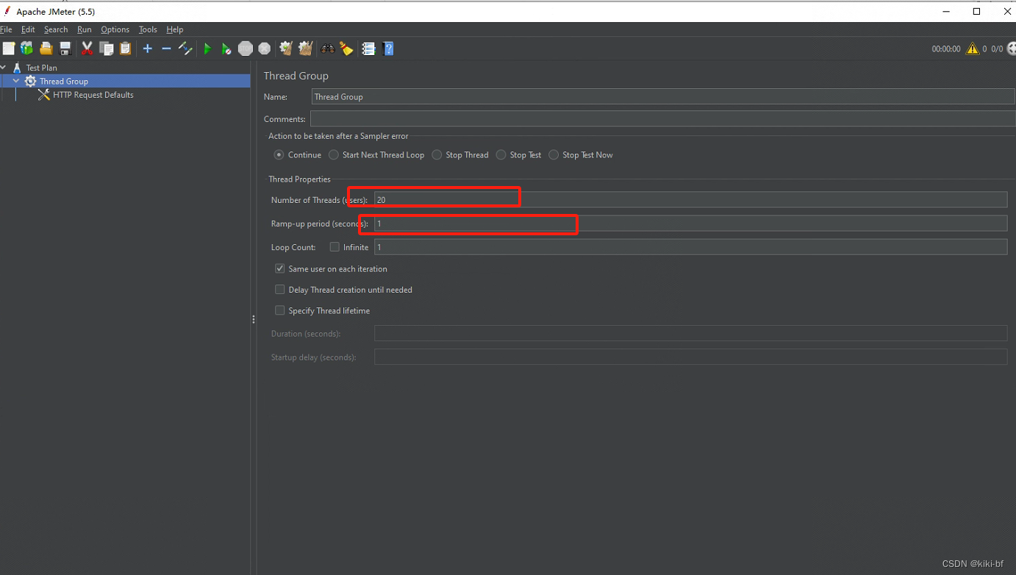Click the Comments input field

[662, 118]
